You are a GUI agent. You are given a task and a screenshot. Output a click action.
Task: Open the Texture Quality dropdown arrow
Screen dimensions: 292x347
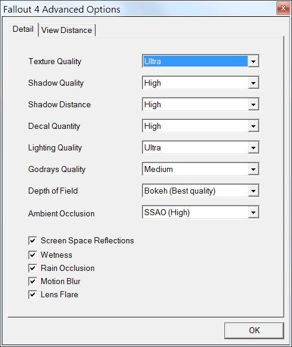(253, 61)
